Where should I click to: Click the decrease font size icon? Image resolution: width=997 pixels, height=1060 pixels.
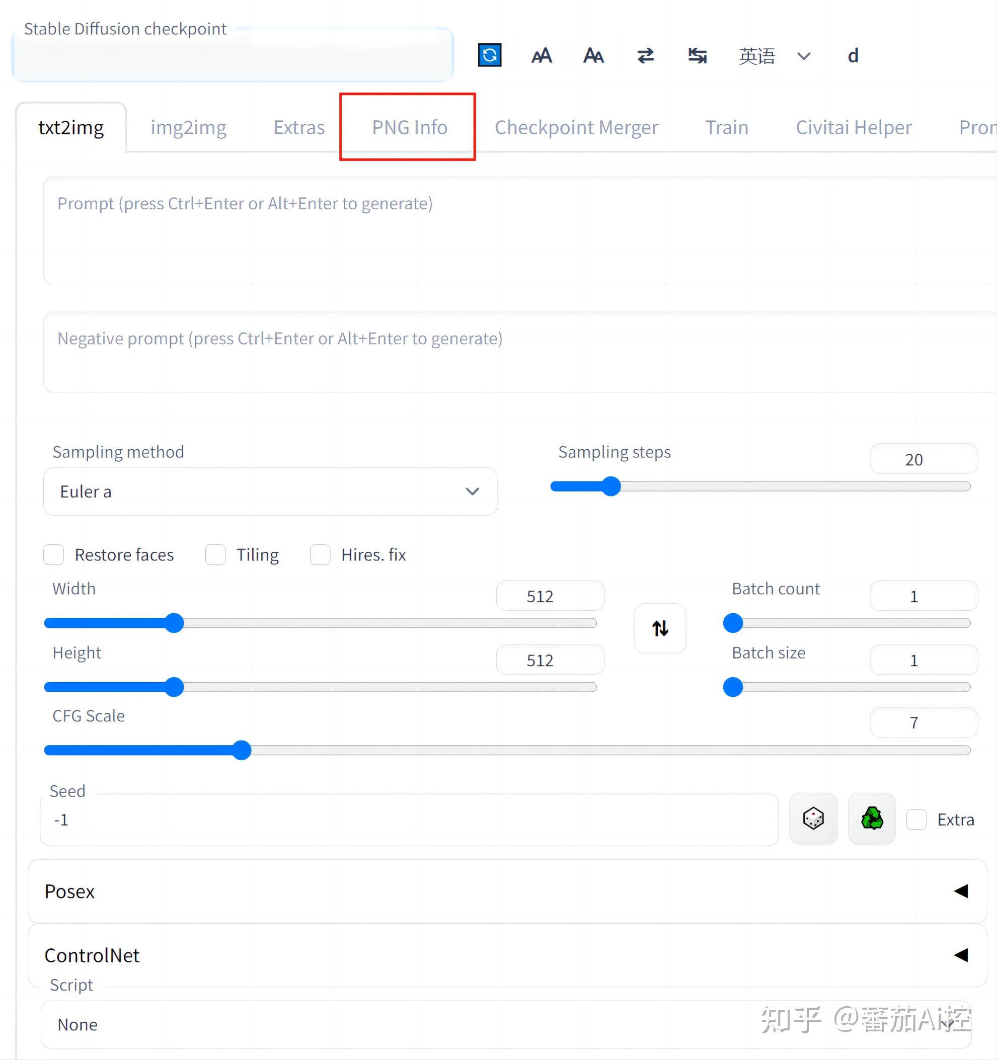593,55
